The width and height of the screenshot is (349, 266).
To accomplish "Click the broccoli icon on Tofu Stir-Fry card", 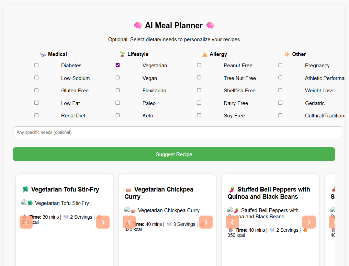I will [x=26, y=189].
